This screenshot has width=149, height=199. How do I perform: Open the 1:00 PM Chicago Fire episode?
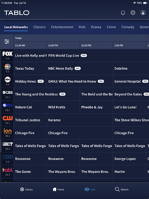(131, 133)
